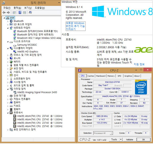
Task: Click the Validate button in CPU-Z
Action: click(x=130, y=140)
